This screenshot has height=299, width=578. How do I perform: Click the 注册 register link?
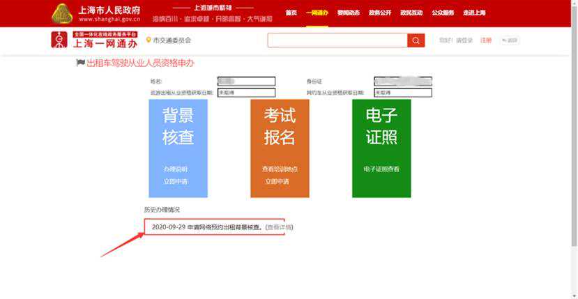pyautogui.click(x=486, y=40)
